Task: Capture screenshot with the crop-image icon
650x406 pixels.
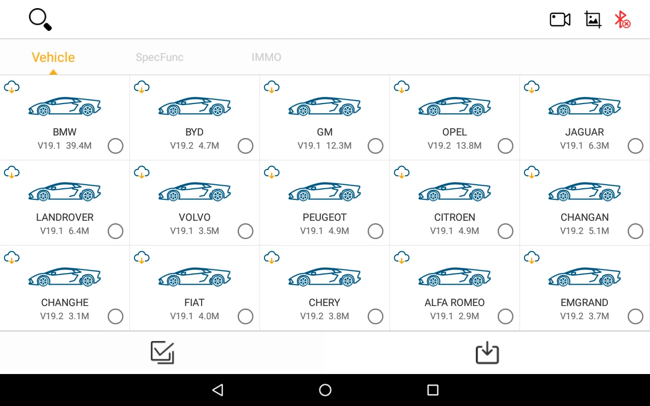Action: 593,20
